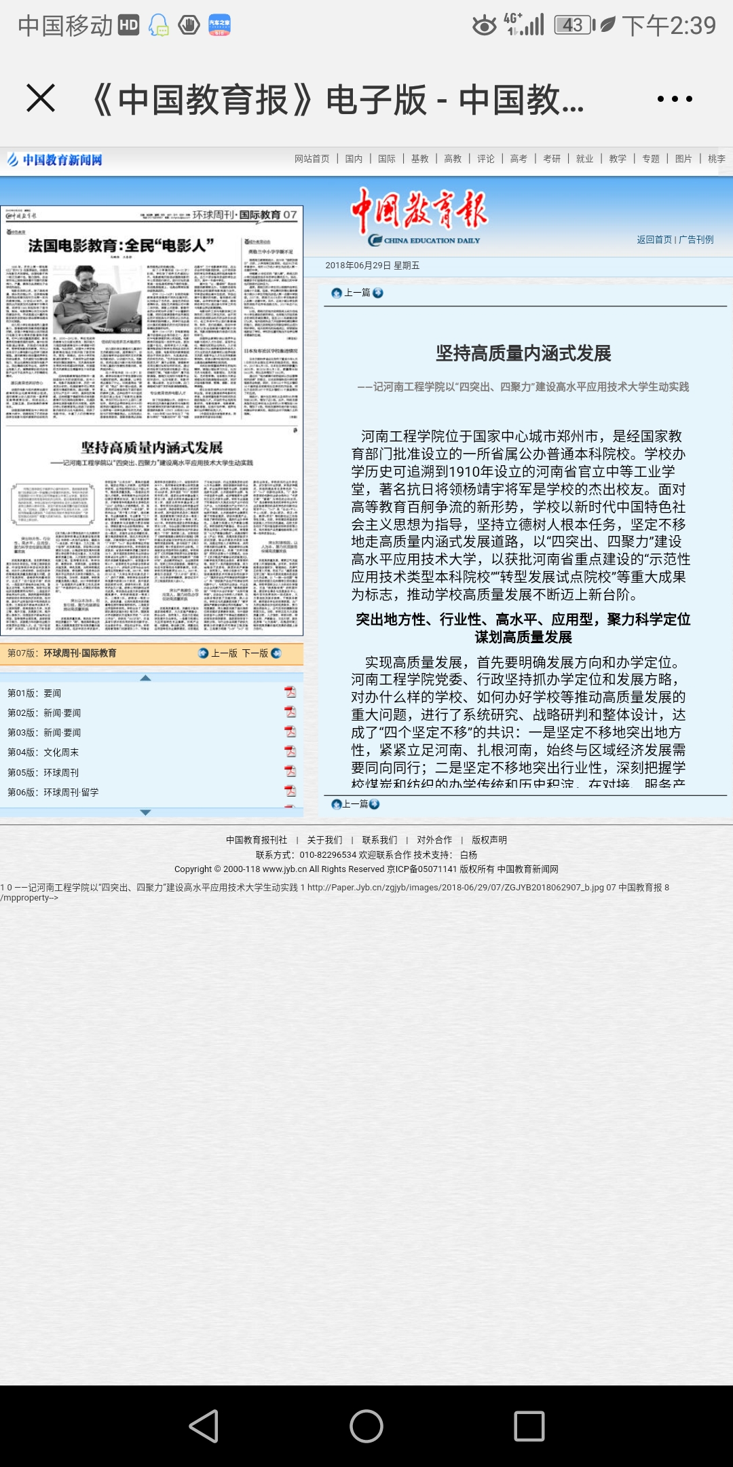Open PDF icon for 第01版 要闻

(290, 692)
